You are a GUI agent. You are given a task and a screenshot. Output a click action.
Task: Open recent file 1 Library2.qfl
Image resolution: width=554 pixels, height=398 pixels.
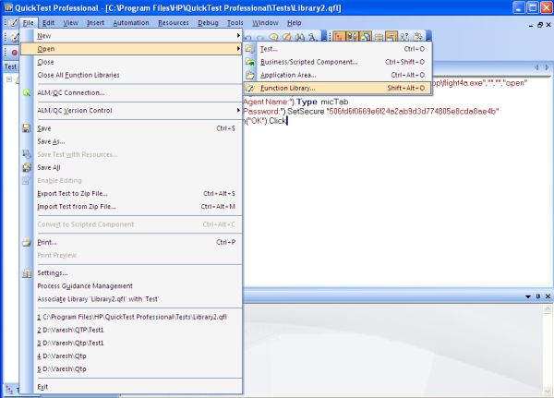[131, 317]
